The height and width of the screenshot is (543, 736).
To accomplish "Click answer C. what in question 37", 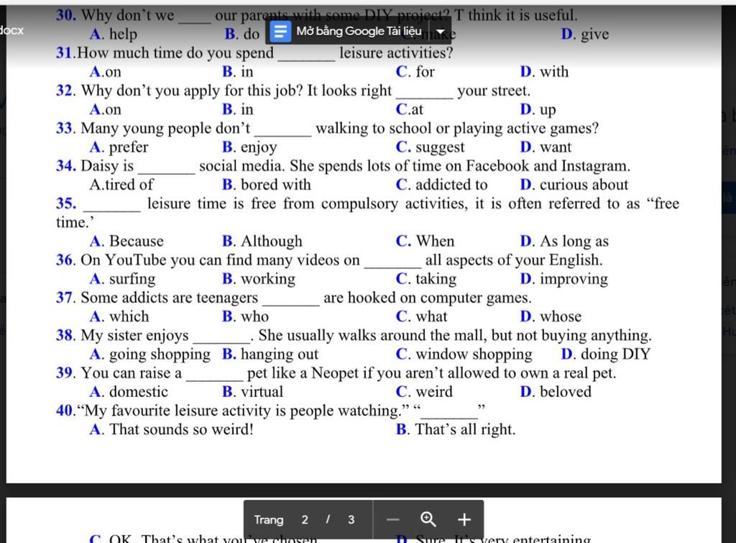I will (x=421, y=316).
